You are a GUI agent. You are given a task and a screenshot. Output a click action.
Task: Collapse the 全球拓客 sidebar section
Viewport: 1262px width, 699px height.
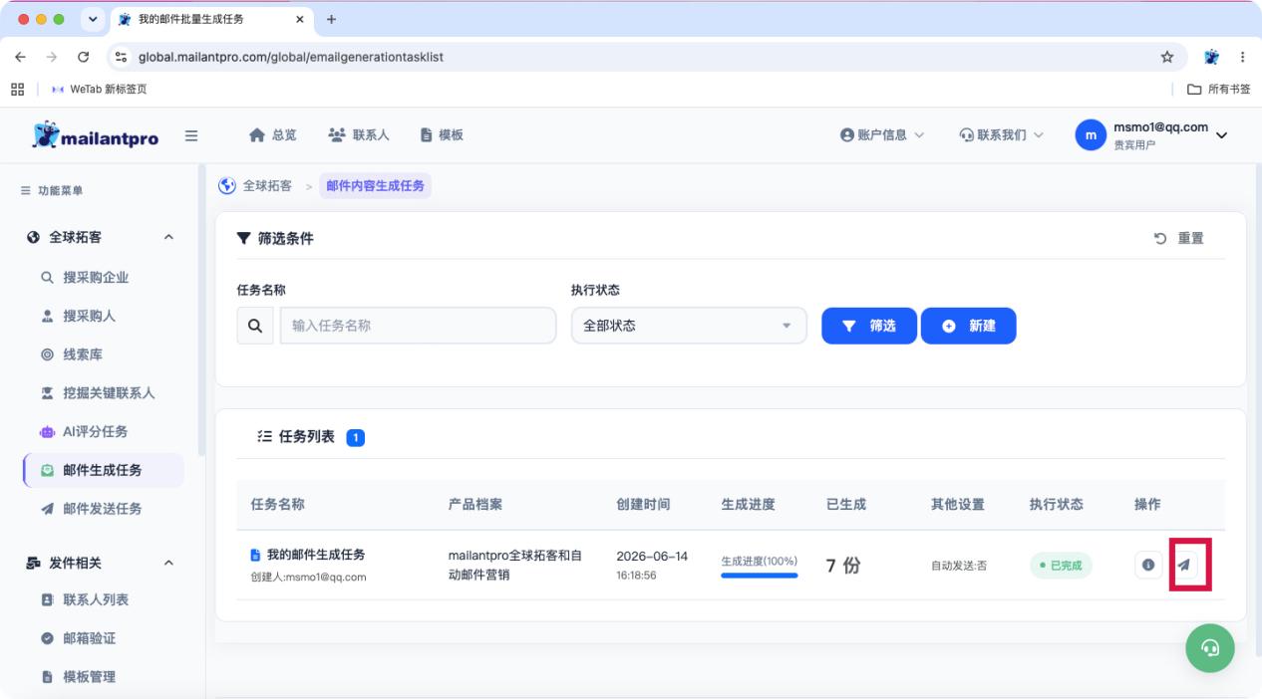point(168,237)
